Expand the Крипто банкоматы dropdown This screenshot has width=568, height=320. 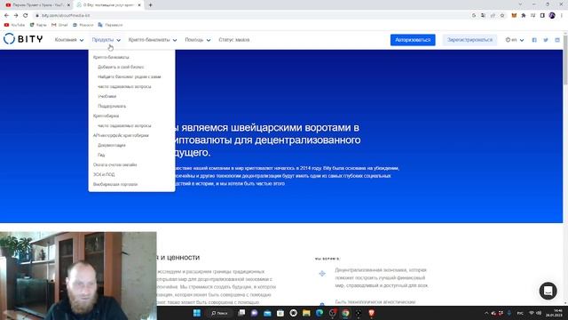point(153,40)
